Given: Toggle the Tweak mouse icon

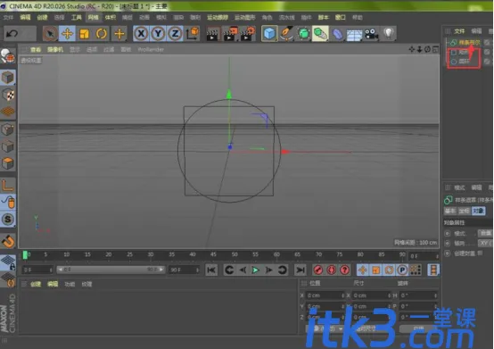Looking at the screenshot, I should (7, 202).
